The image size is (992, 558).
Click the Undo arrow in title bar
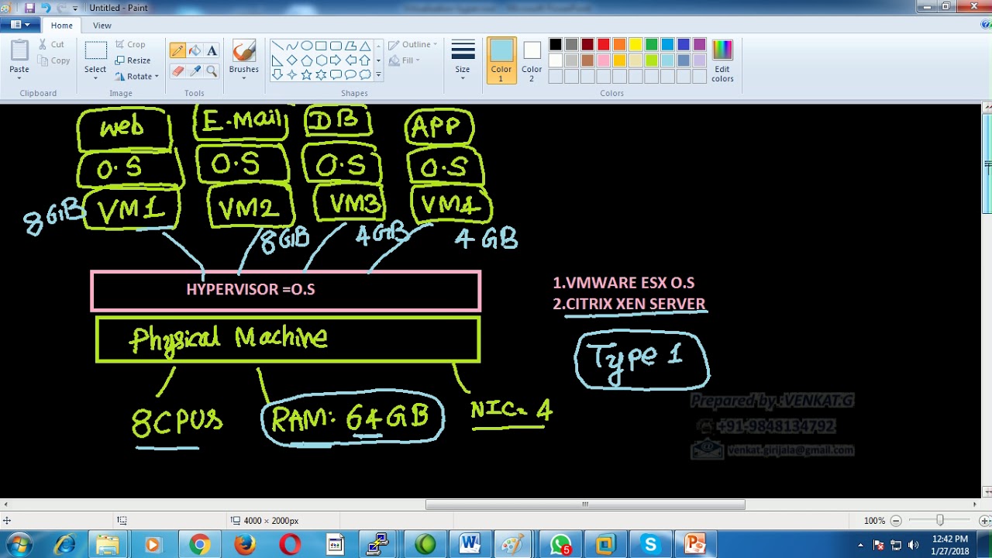[x=46, y=8]
